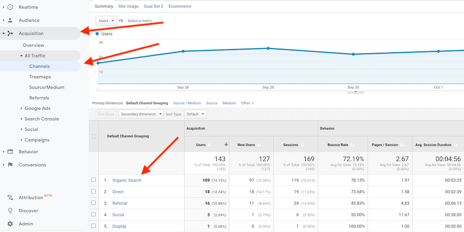This screenshot has width=464, height=232.
Task: Click the help icon beside Bounce Rate
Action: coord(352,145)
